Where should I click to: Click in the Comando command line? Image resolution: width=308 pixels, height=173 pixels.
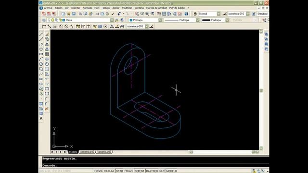(155, 165)
